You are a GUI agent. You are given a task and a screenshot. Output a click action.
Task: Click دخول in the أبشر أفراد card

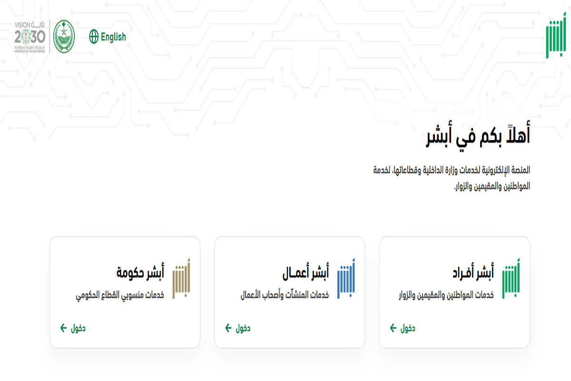(x=408, y=328)
